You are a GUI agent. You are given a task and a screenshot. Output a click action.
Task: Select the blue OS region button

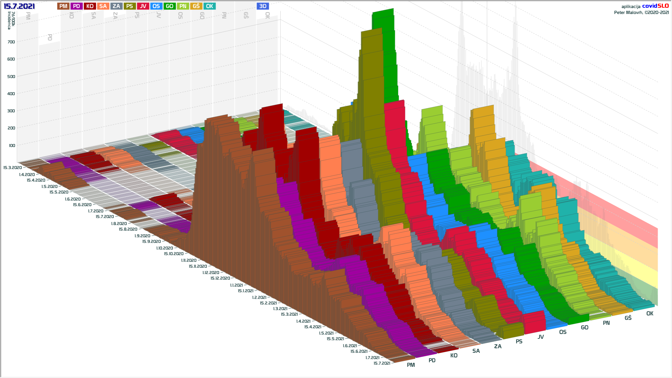pyautogui.click(x=156, y=6)
